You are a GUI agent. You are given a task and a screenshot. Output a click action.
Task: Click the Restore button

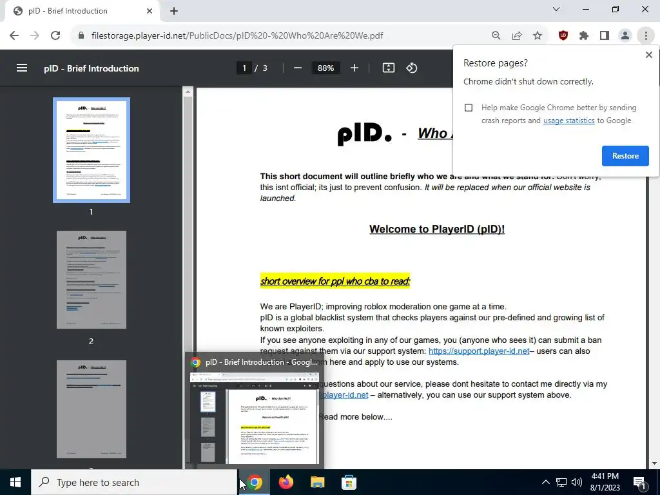coord(625,156)
